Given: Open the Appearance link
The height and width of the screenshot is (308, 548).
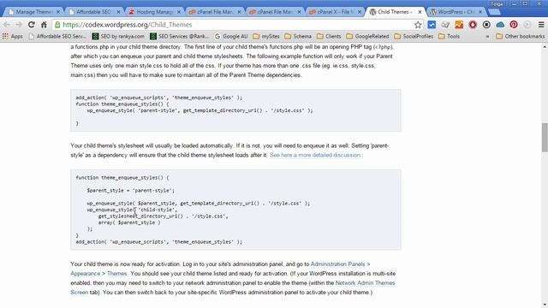Looking at the screenshot, I should click(x=86, y=274).
